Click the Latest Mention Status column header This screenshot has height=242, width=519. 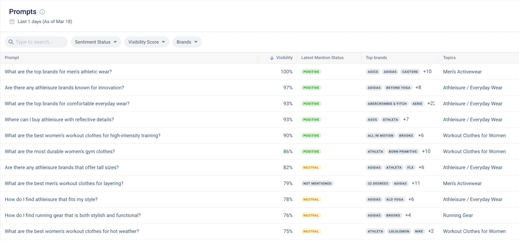coord(322,58)
